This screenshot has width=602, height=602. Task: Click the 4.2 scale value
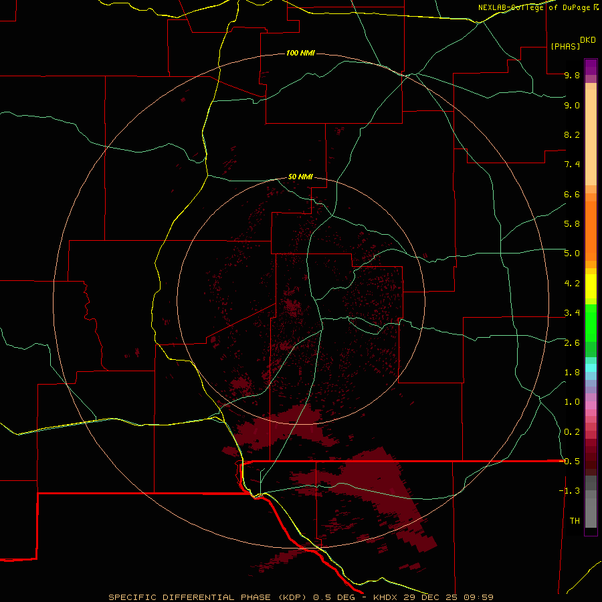[x=572, y=284]
